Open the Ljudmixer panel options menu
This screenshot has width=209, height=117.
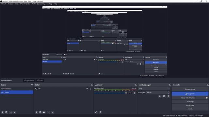pyautogui.click(x=100, y=112)
